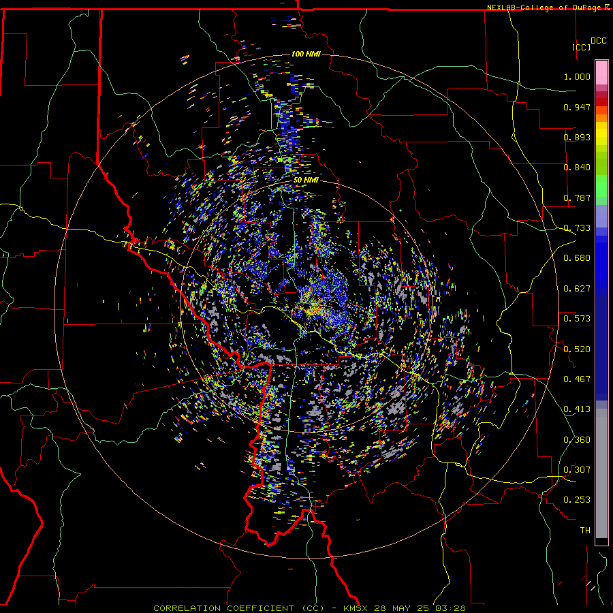Select the 0.253 scale value
The image size is (613, 613).
(577, 500)
